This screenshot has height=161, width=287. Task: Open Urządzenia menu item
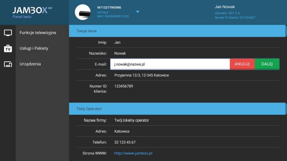[30, 64]
